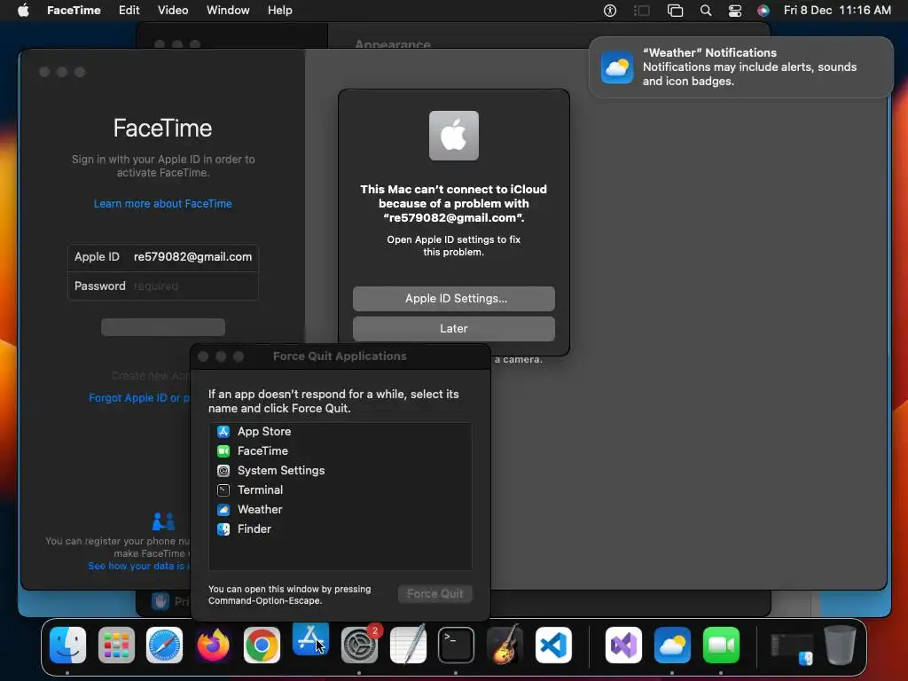Follow Learn more about FaceTime link
This screenshot has width=908, height=681.
tap(163, 204)
